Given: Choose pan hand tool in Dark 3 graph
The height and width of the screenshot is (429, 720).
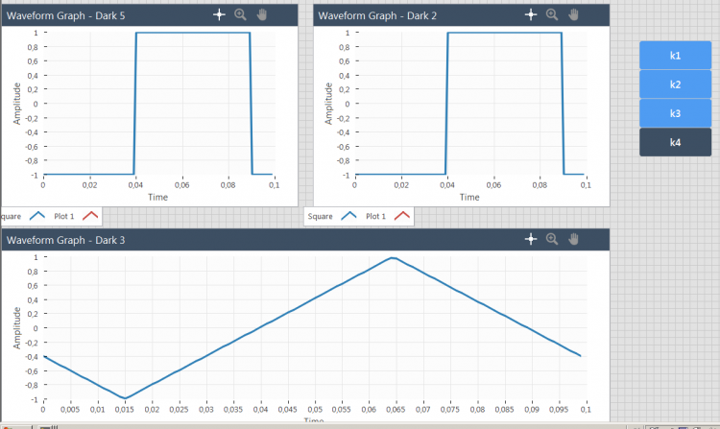Looking at the screenshot, I should [573, 239].
